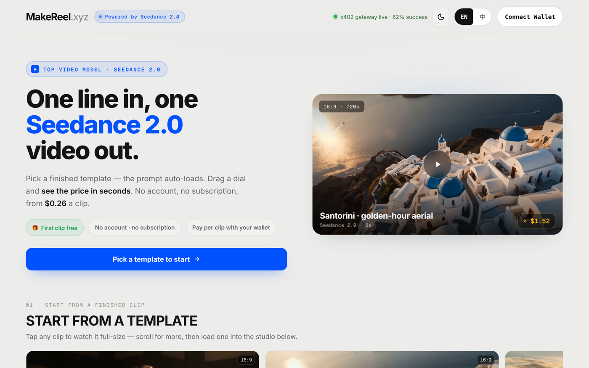
Task: Click the First clip free chip
Action: pyautogui.click(x=55, y=228)
